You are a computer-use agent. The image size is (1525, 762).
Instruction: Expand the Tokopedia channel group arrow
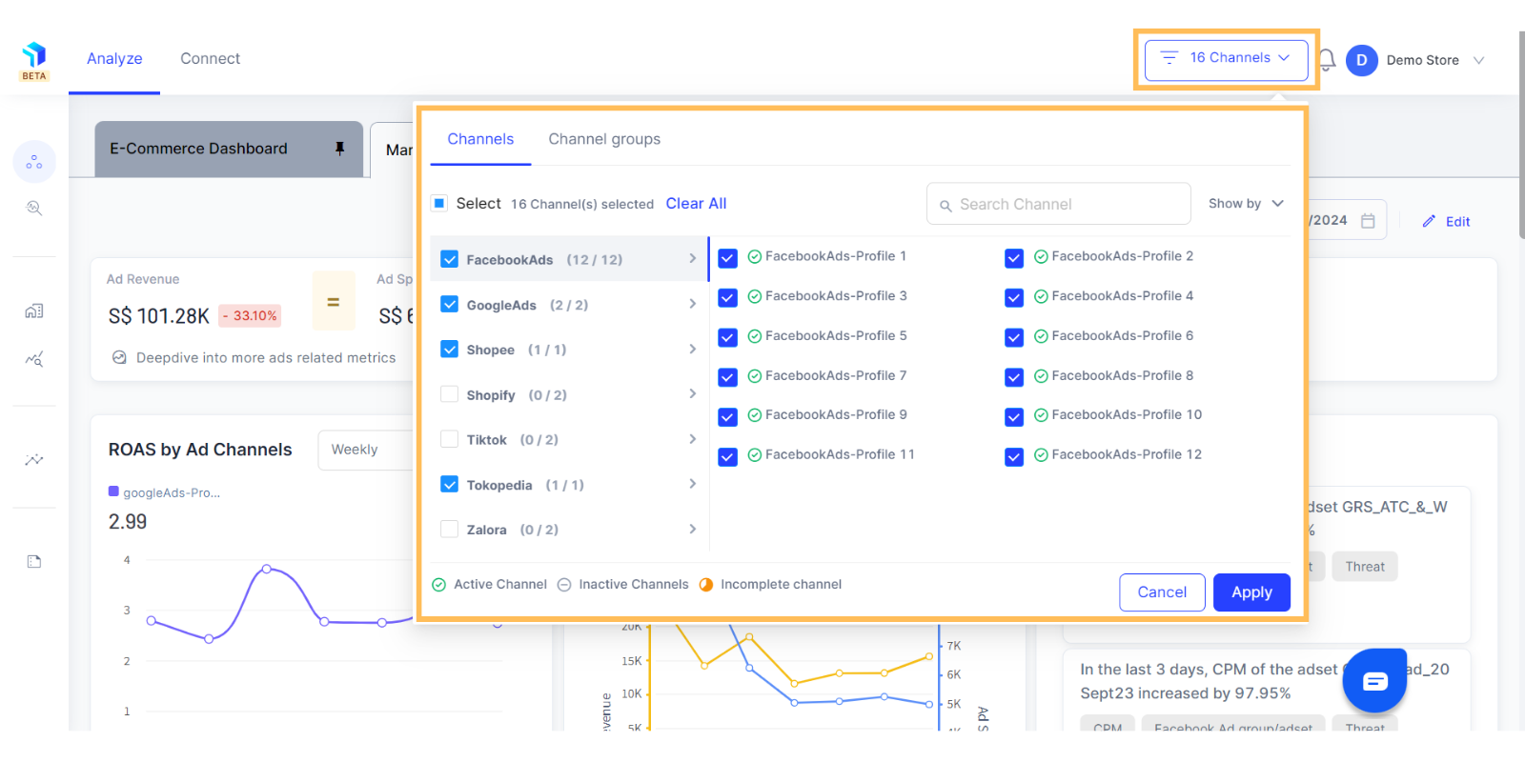pyautogui.click(x=693, y=484)
